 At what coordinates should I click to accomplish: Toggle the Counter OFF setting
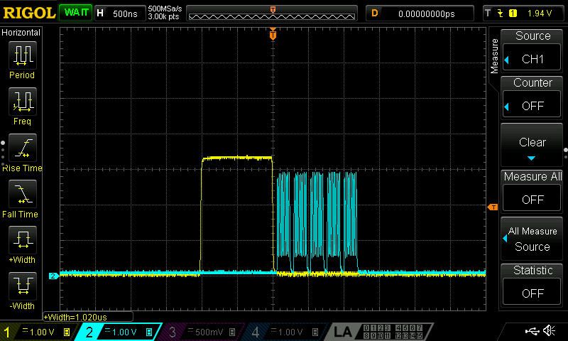coord(531,106)
